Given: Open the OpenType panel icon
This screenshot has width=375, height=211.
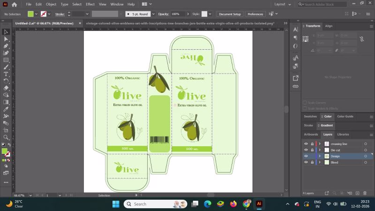Looking at the screenshot, I should point(296,46).
